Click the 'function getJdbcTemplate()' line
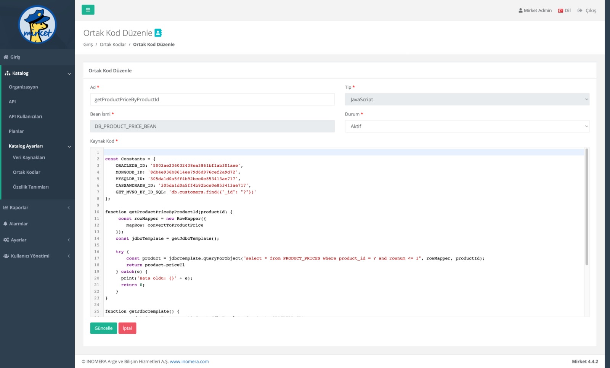This screenshot has width=610, height=368. coord(142,311)
